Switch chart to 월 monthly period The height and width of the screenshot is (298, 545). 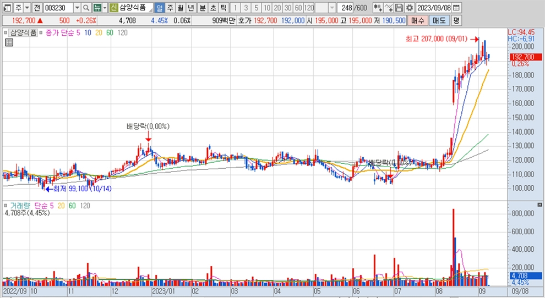pyautogui.click(x=180, y=8)
